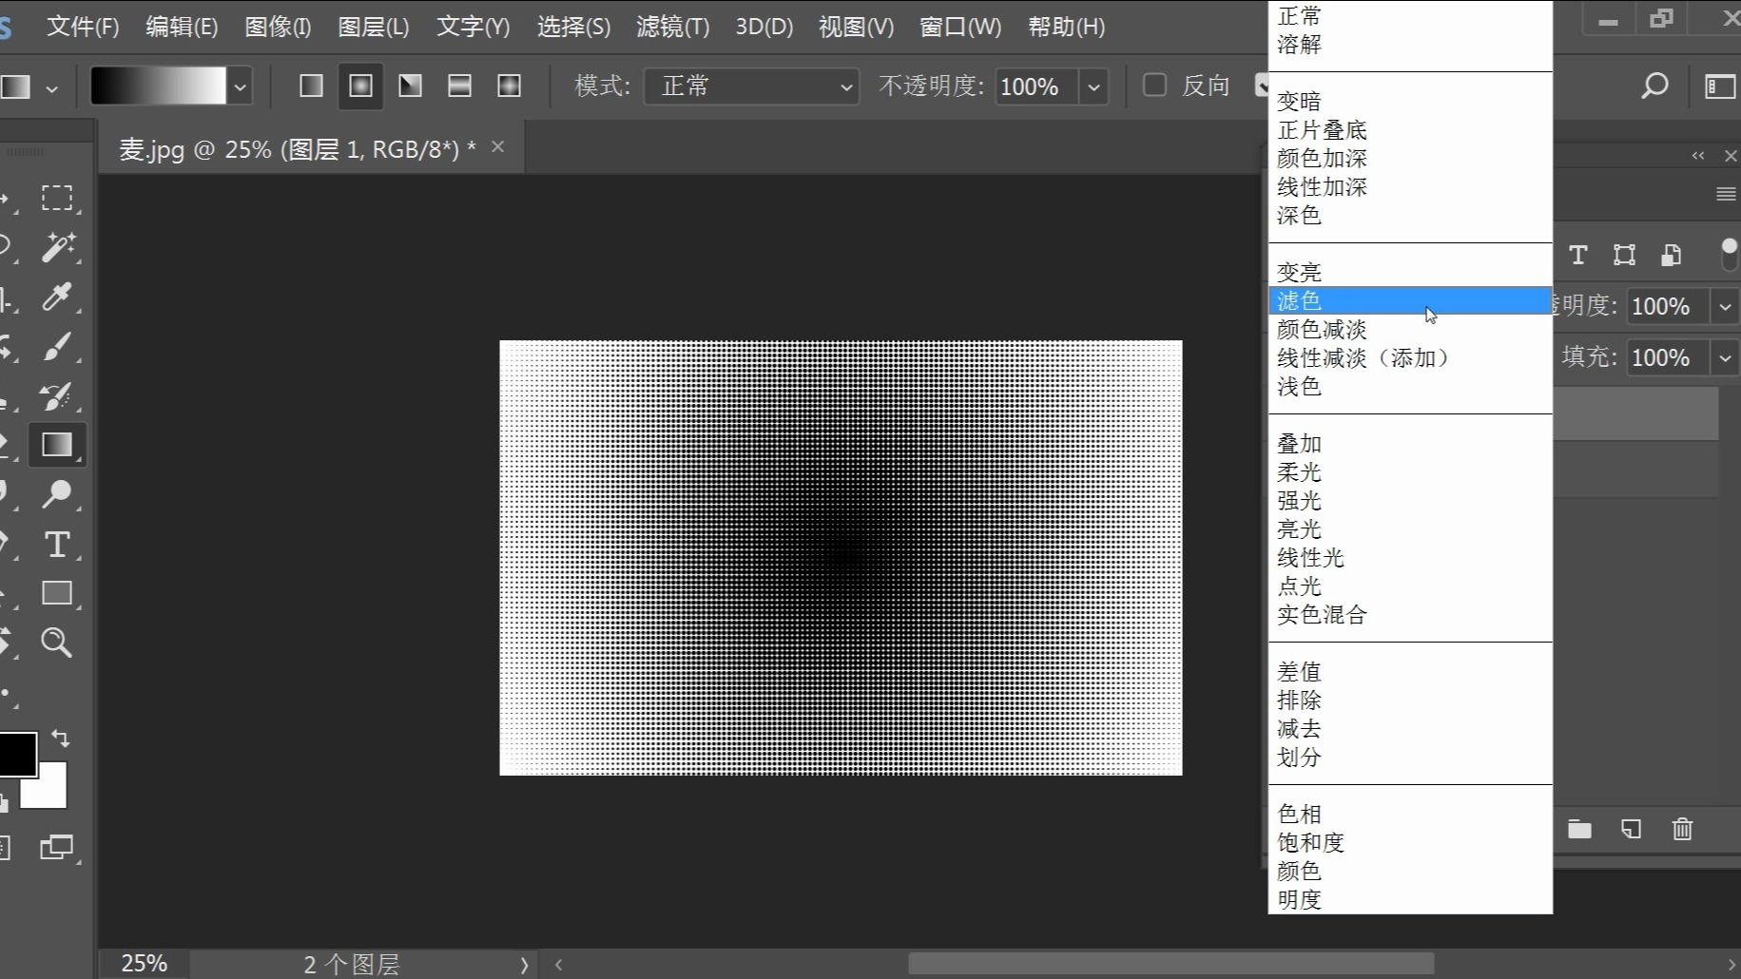Select the 叠加 blend mode
1741x979 pixels.
coord(1410,444)
